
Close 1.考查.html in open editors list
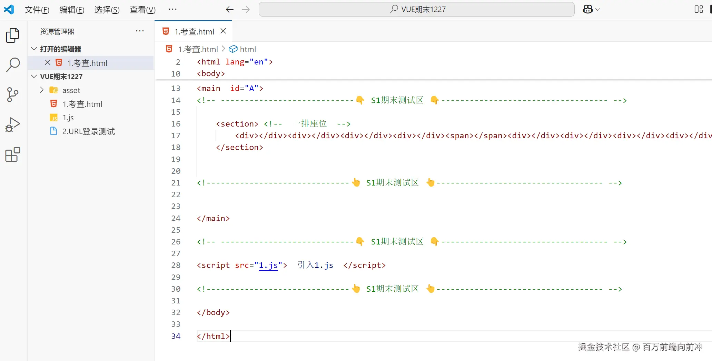click(x=48, y=62)
